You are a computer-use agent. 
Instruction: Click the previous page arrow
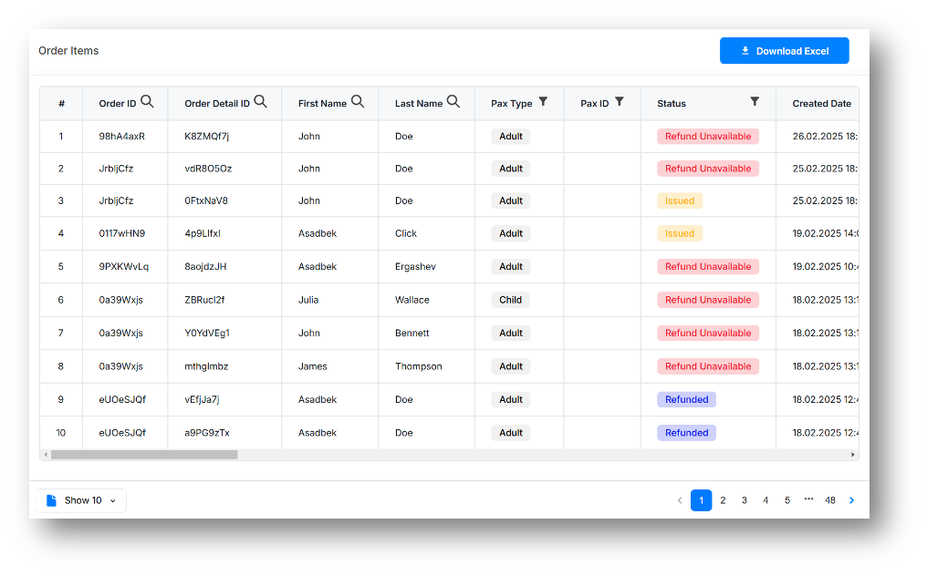point(680,500)
